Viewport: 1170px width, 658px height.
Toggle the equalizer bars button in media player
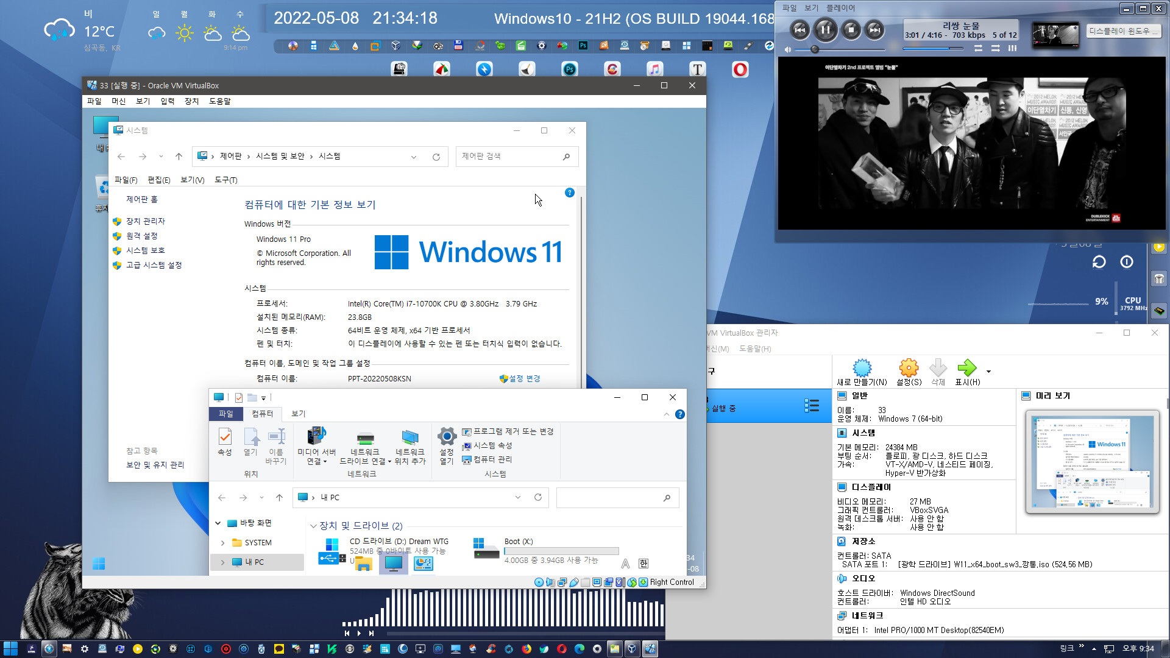1012,48
